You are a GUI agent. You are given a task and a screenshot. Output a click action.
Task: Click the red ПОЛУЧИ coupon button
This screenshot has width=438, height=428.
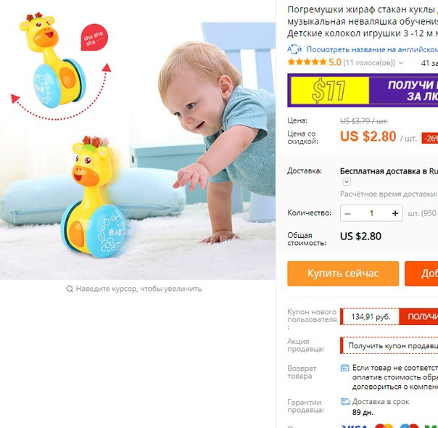pyautogui.click(x=418, y=316)
